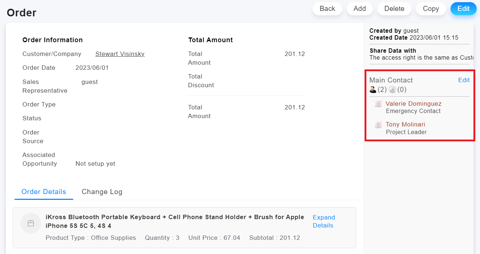This screenshot has width=480, height=254.
Task: Click the Edit link in Main Contact
Action: (x=464, y=80)
